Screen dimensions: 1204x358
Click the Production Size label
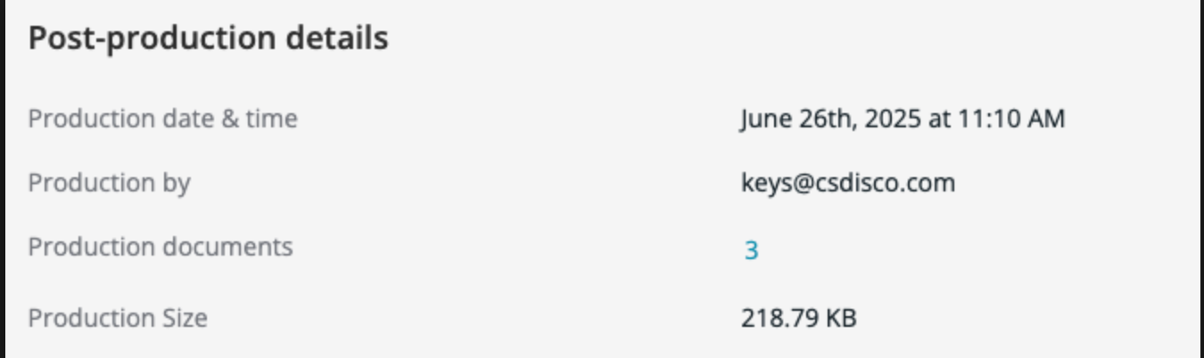pyautogui.click(x=118, y=318)
